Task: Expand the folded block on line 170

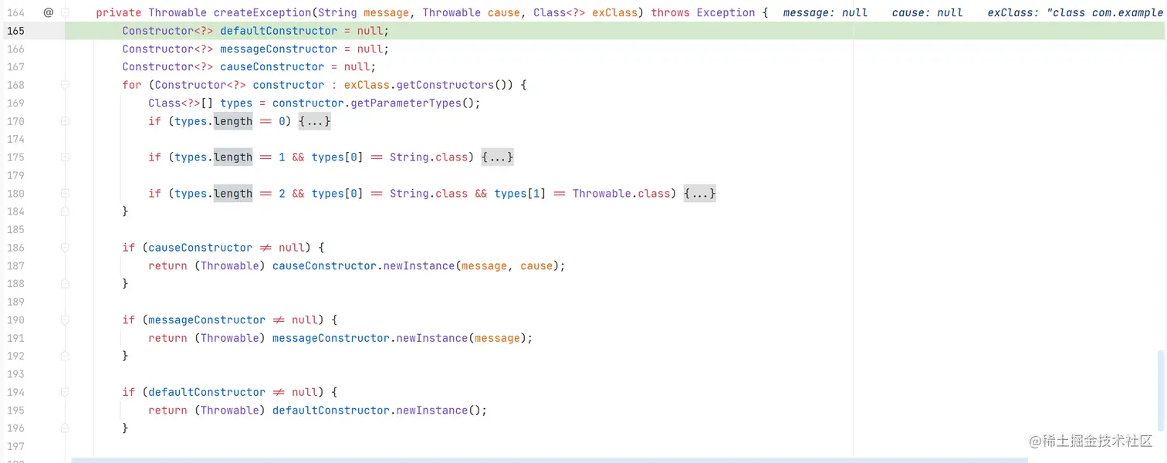Action: 314,121
